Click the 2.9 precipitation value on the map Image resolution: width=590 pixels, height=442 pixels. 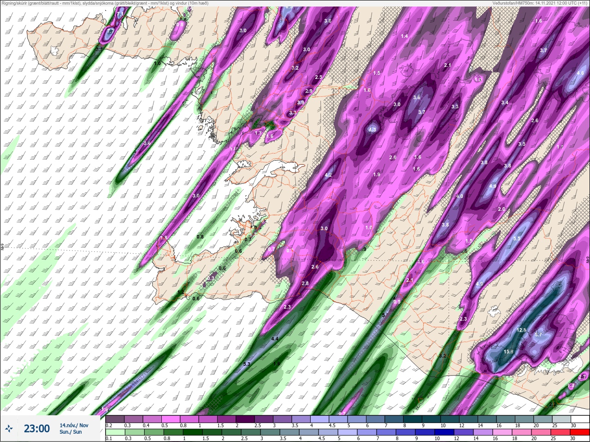308,91
